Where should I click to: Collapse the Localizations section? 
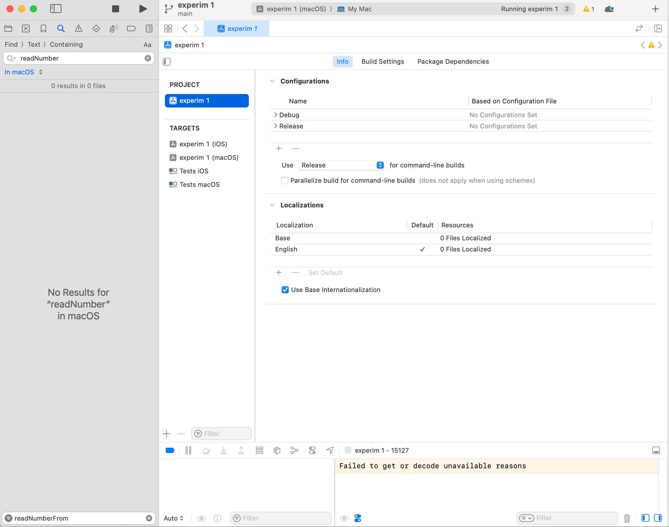click(272, 205)
